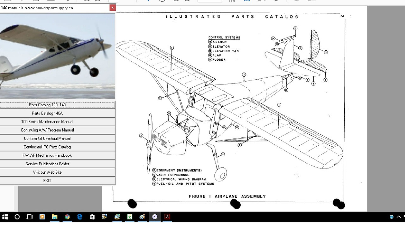Viewport: 405px width, 227px height.
Task: Open Google Chrome from the taskbar
Action: pyautogui.click(x=67, y=217)
